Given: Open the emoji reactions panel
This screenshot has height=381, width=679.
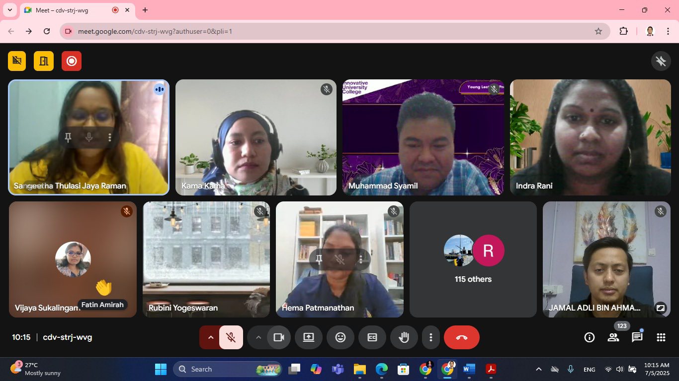Looking at the screenshot, I should pos(340,337).
